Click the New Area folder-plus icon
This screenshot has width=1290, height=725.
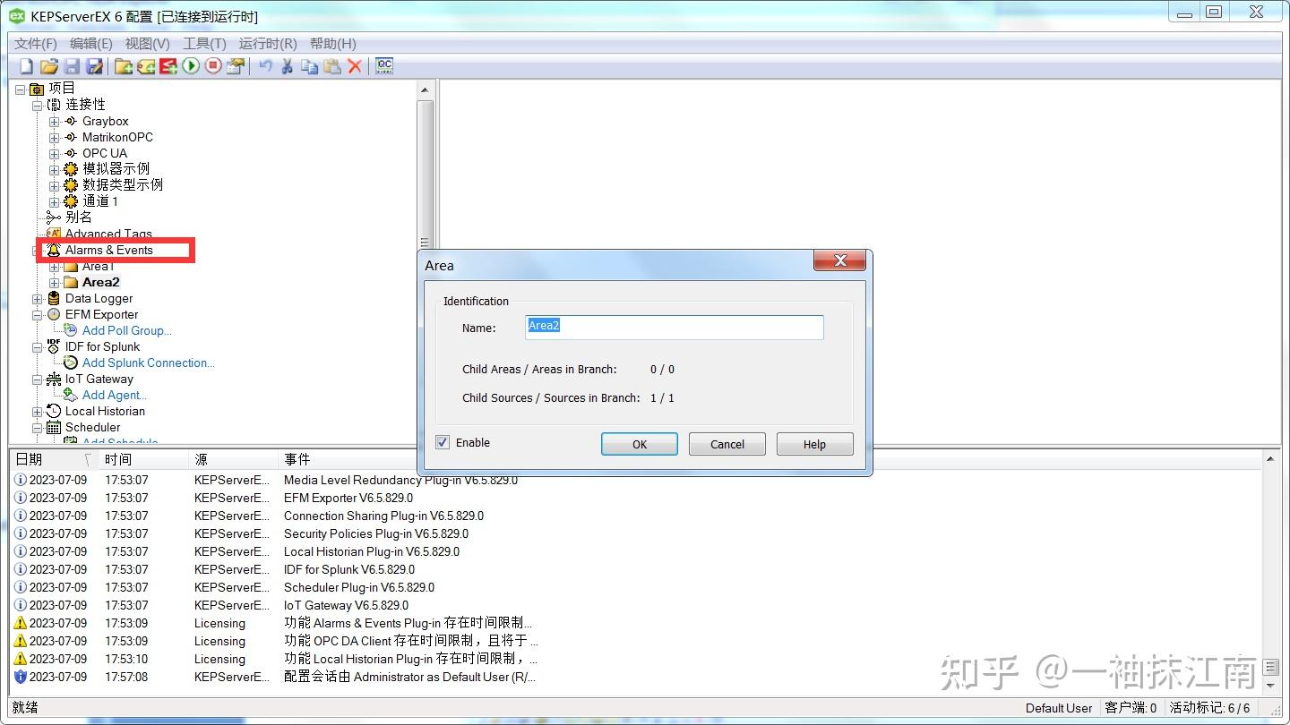(124, 66)
